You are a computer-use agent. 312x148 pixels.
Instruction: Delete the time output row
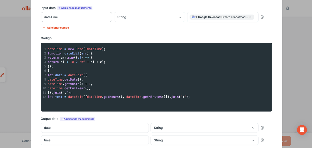pos(262,140)
